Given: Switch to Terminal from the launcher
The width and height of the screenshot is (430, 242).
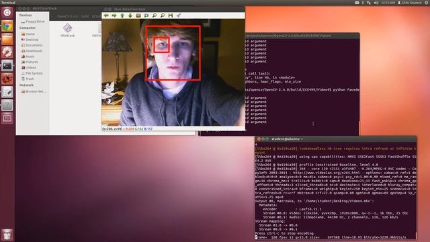Looking at the screenshot, I should 7,66.
